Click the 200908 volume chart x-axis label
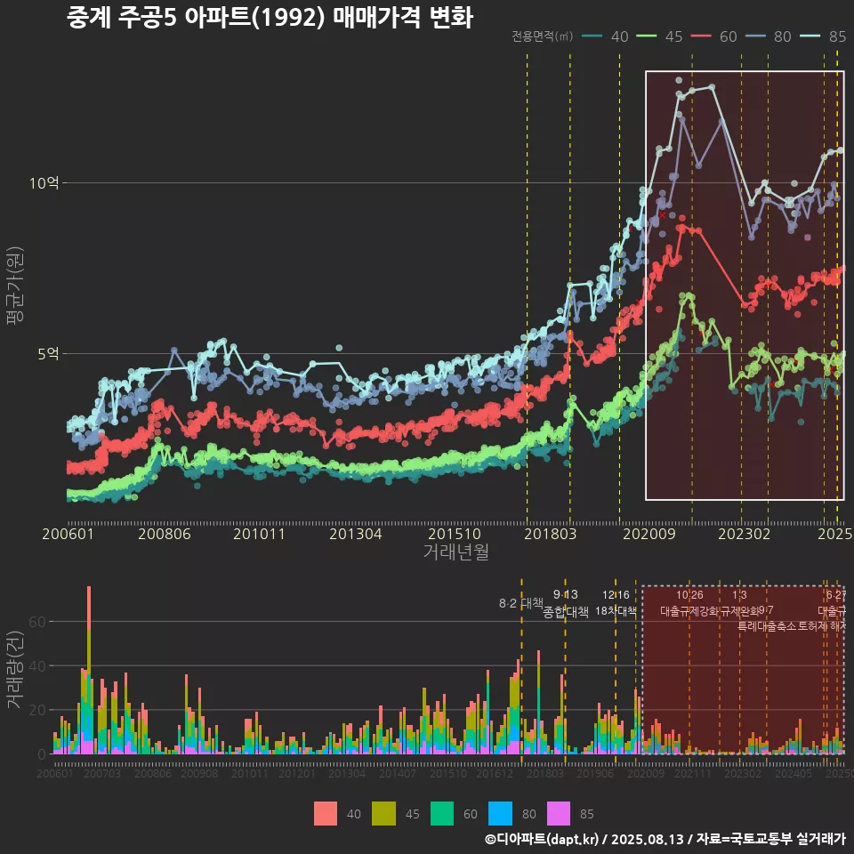This screenshot has height=854, width=854. coord(199,773)
